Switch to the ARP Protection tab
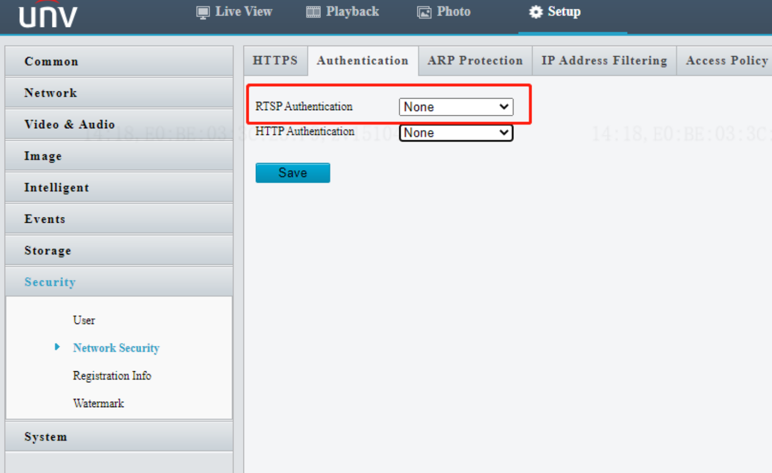Screen dimensions: 772x473 (475, 60)
